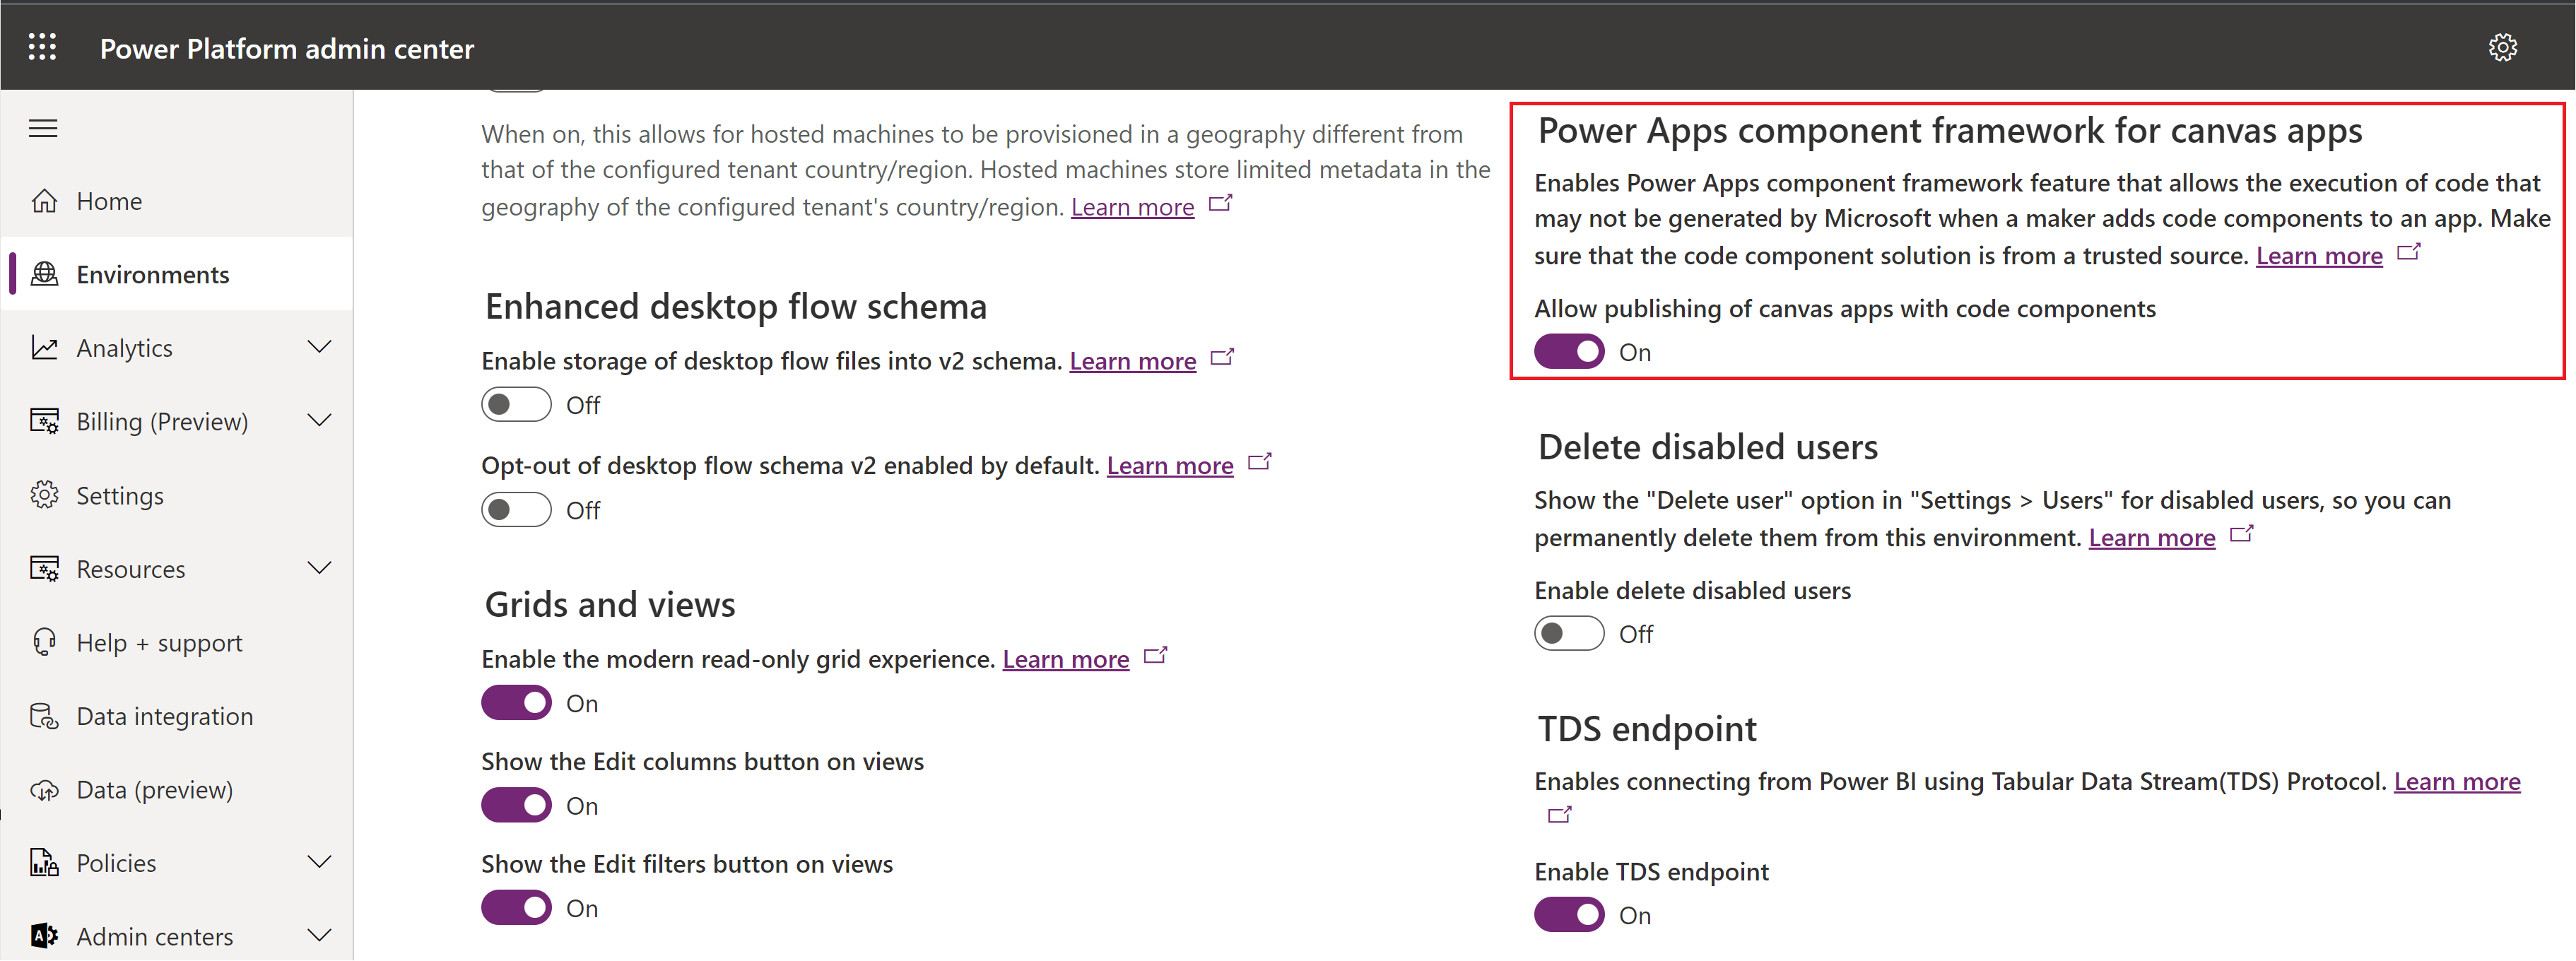Click the settings gear in header

click(x=2502, y=47)
